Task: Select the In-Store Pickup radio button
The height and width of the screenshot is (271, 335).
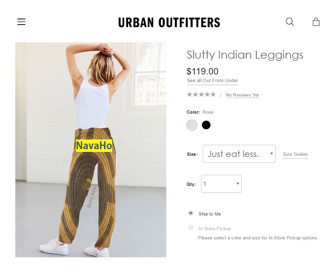Action: click(191, 227)
